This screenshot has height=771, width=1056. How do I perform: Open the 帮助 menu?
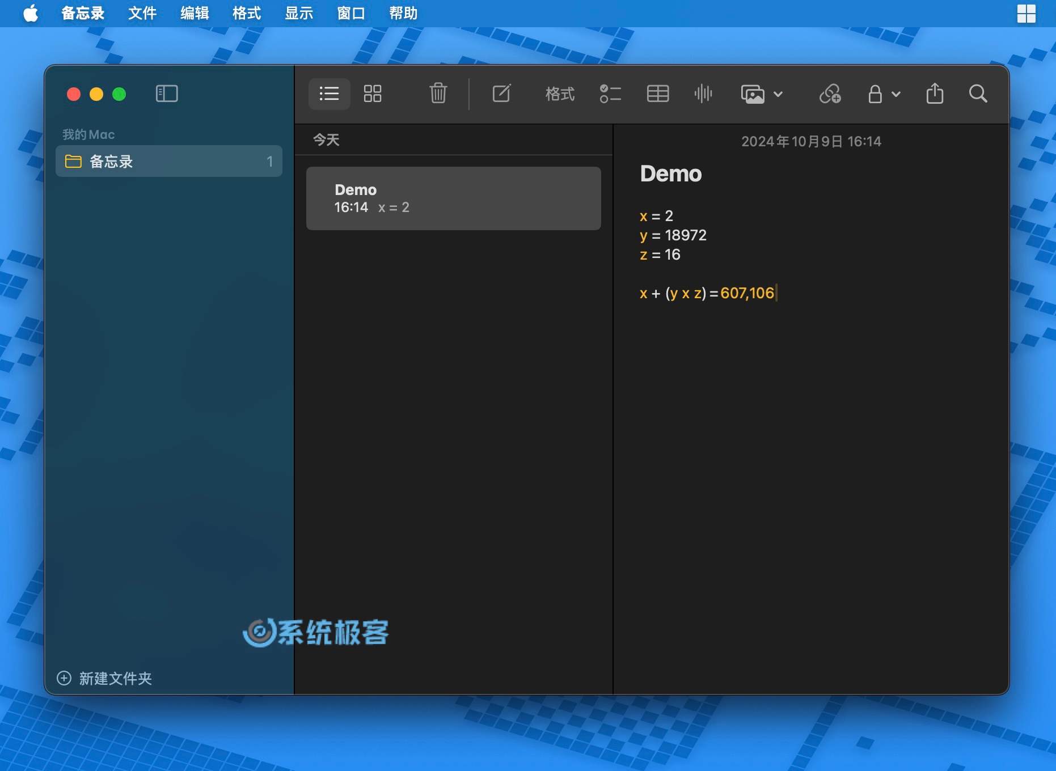403,13
